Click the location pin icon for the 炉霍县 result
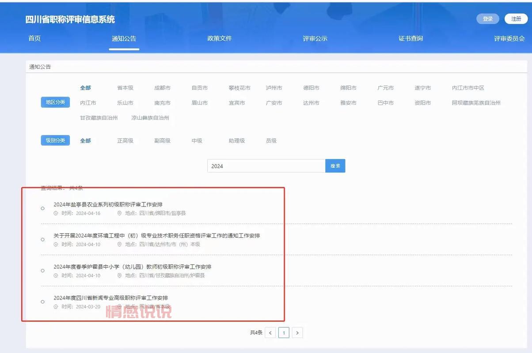The image size is (532, 353). [119, 275]
